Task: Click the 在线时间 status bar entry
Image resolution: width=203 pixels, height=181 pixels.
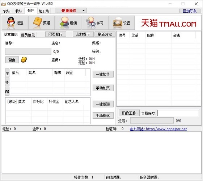Action: point(121,177)
